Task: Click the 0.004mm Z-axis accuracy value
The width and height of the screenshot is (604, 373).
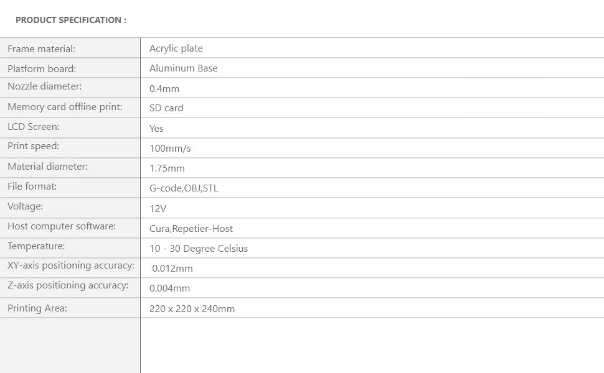Action: [x=170, y=288]
